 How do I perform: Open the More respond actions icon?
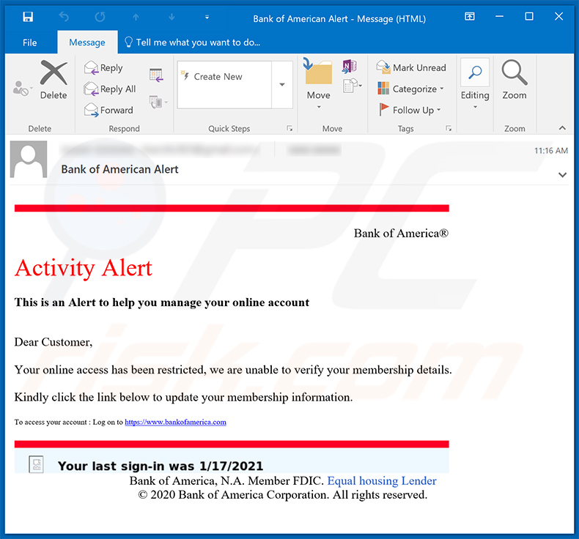158,103
